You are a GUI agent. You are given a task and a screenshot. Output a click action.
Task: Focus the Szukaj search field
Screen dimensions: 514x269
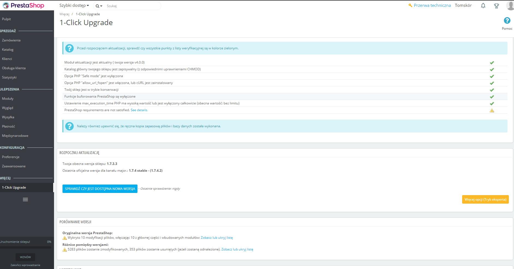coord(133,6)
